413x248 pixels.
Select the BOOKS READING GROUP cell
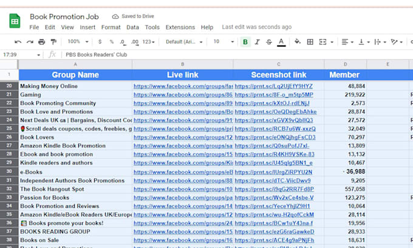[x=75, y=232]
